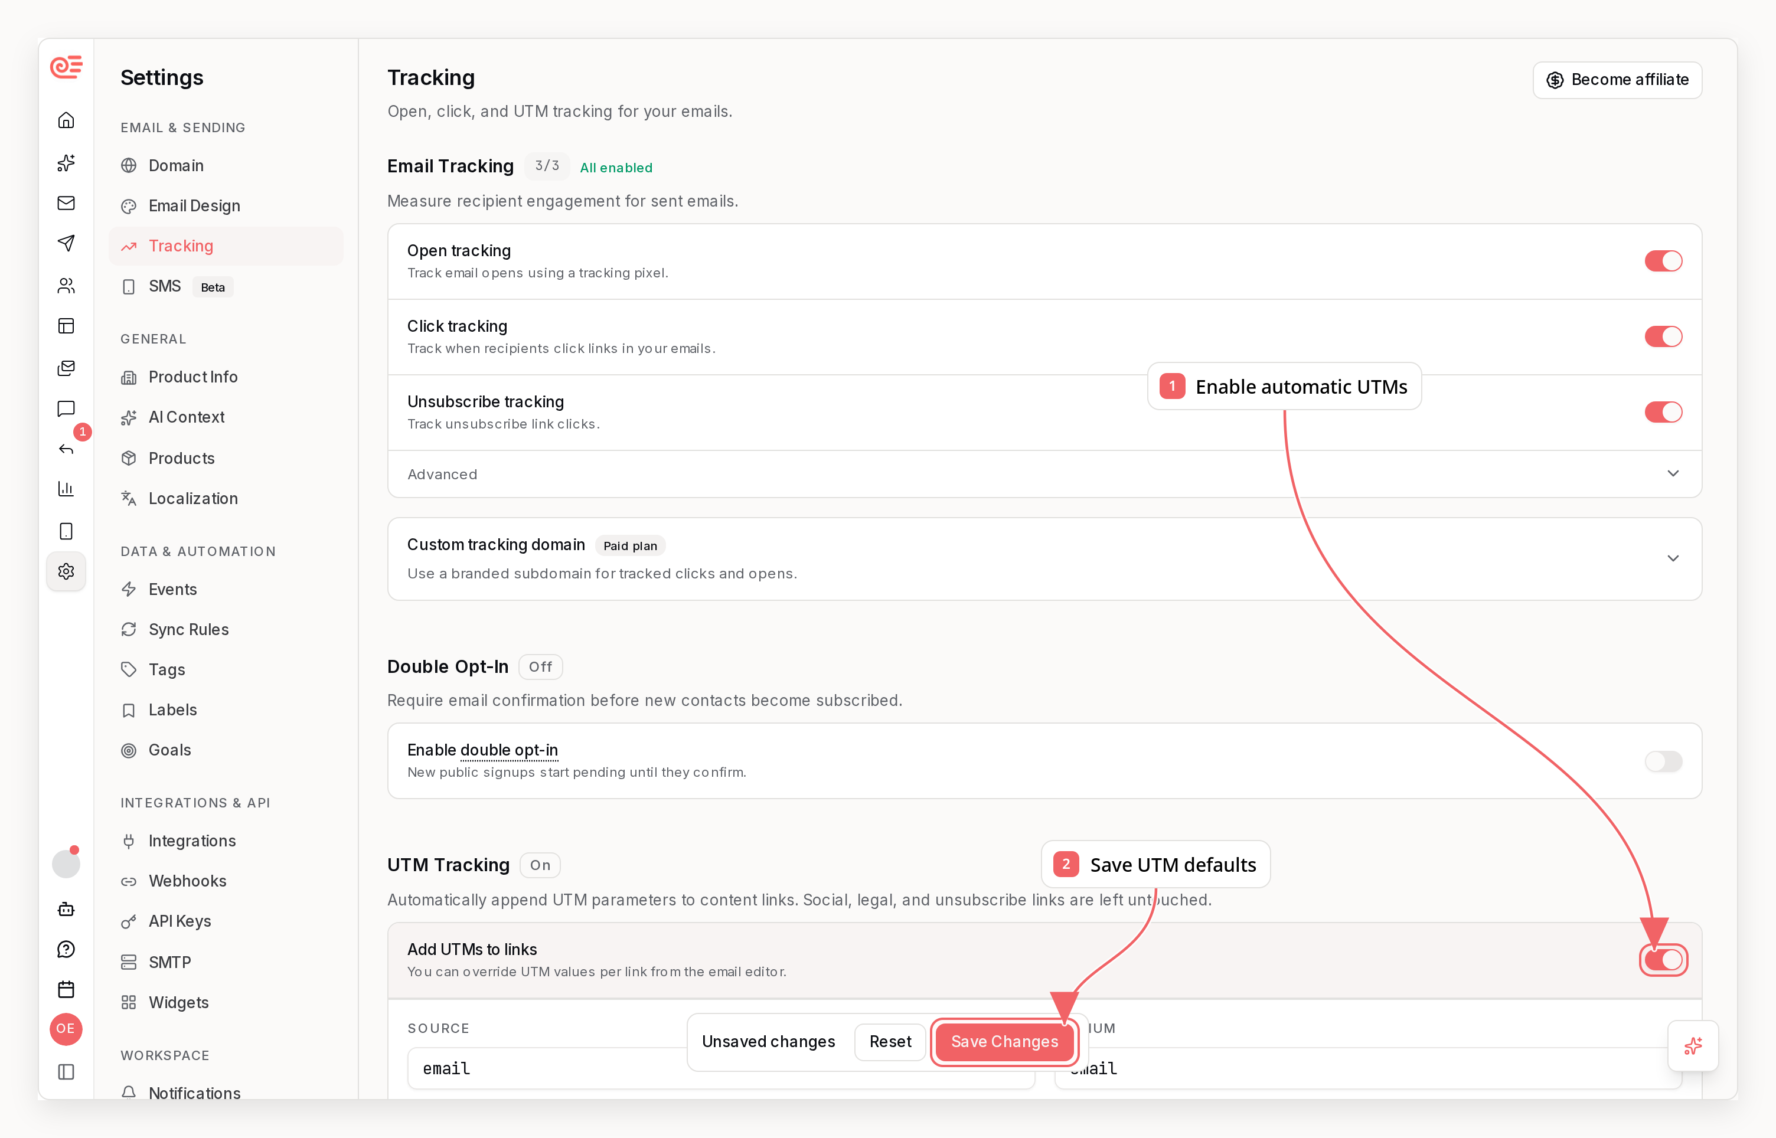Image resolution: width=1776 pixels, height=1138 pixels.
Task: Click the Paid plan badge
Action: click(630, 546)
